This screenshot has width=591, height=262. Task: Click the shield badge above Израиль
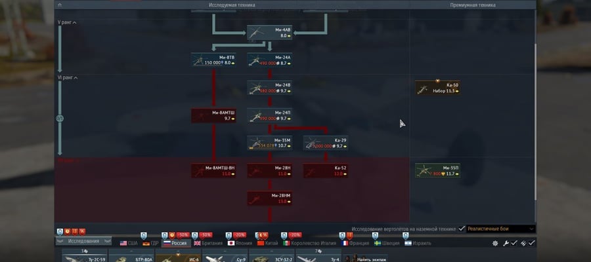[405, 235]
